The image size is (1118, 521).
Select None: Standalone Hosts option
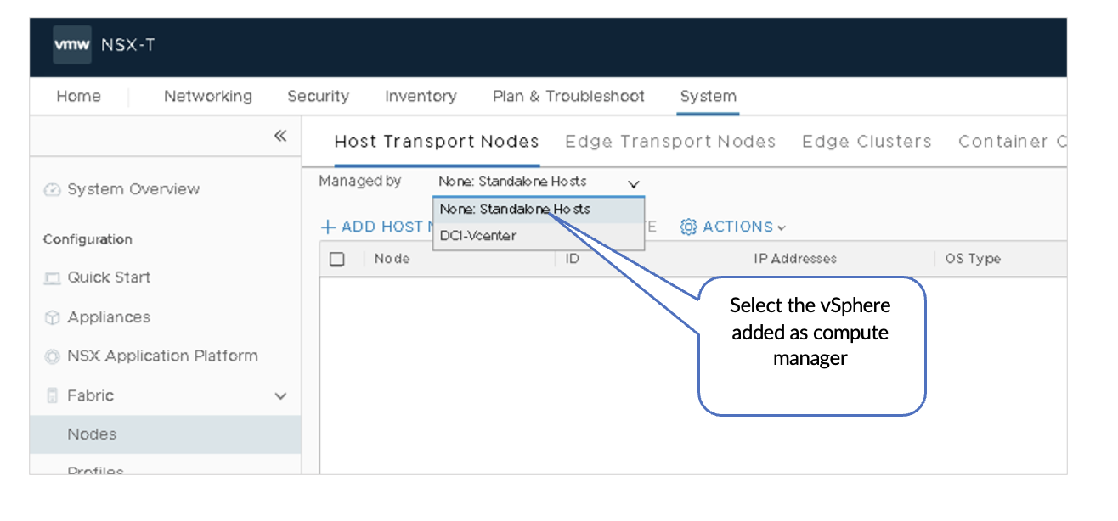point(515,210)
